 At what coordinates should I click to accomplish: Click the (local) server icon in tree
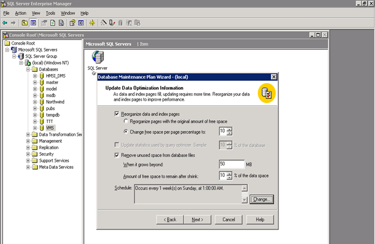pos(28,63)
